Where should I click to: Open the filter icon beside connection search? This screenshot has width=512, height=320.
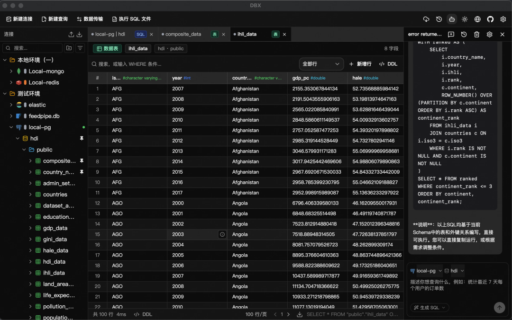(80, 48)
